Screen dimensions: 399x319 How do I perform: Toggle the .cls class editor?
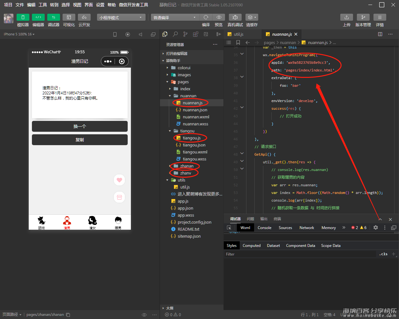[x=383, y=254]
